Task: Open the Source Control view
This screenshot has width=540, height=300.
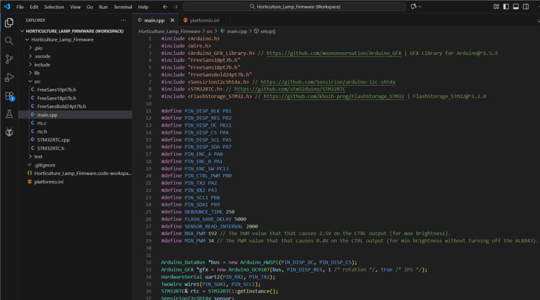Action: 9,59
